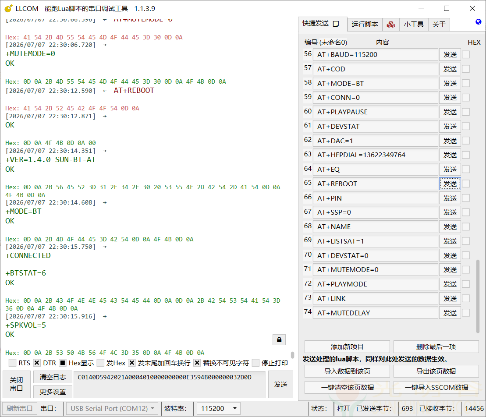Image resolution: width=486 pixels, height=417 pixels.
Task: Click the hex data send input field
Action: point(170,385)
